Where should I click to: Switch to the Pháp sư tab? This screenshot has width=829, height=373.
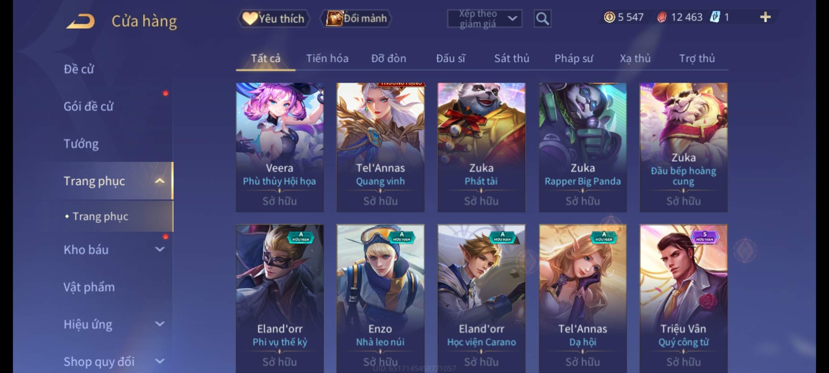tap(574, 58)
